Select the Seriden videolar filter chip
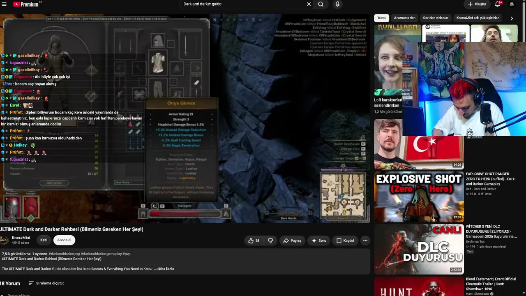 click(x=436, y=18)
